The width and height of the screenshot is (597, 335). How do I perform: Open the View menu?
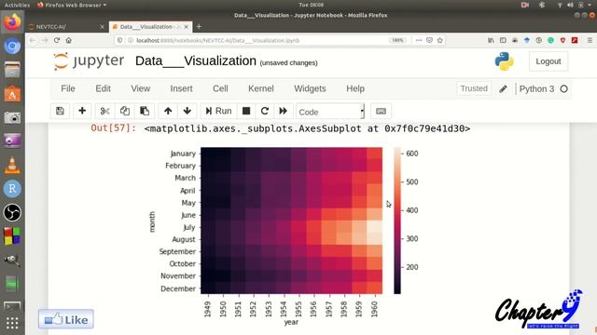(141, 88)
